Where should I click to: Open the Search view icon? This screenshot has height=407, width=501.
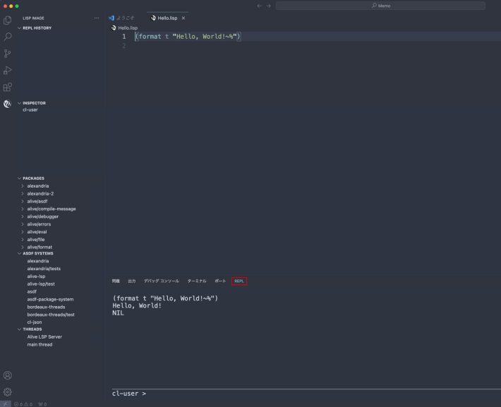[x=7, y=37]
